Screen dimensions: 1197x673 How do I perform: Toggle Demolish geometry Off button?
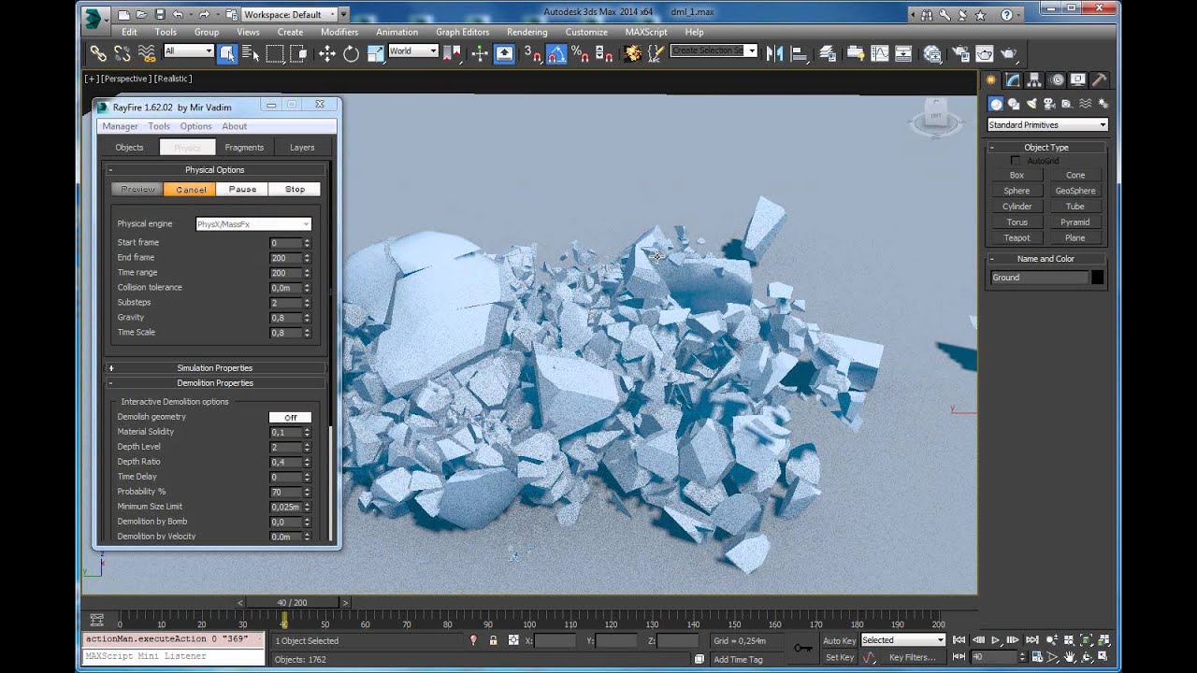290,417
